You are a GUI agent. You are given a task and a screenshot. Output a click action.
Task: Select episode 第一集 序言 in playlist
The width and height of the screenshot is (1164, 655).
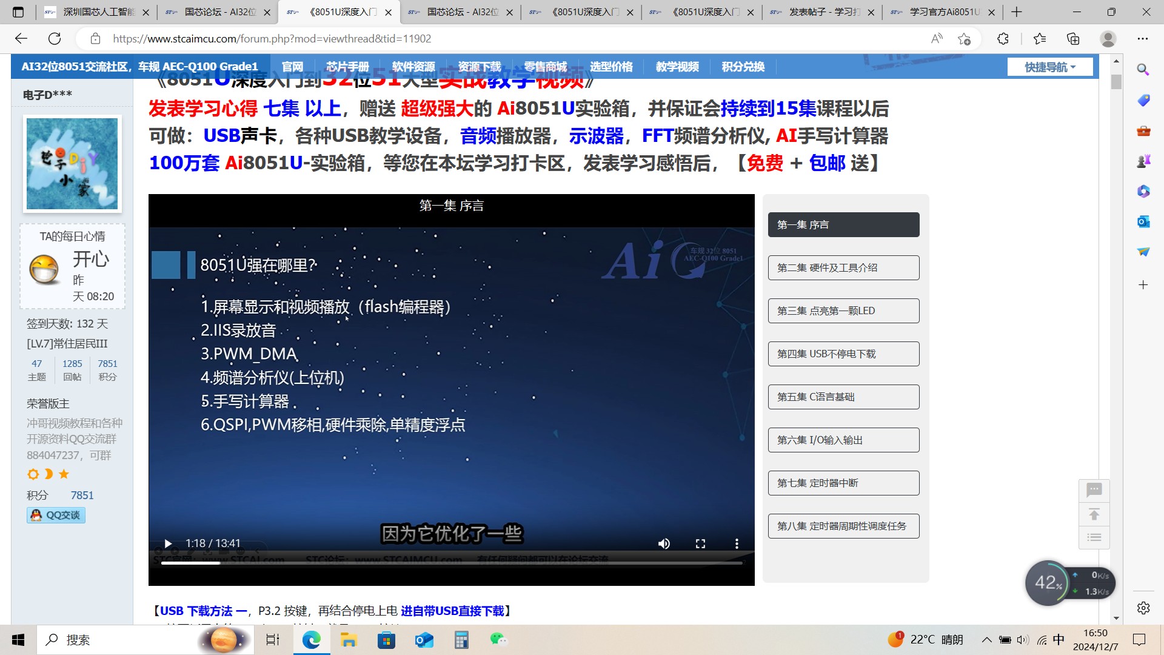pyautogui.click(x=843, y=224)
